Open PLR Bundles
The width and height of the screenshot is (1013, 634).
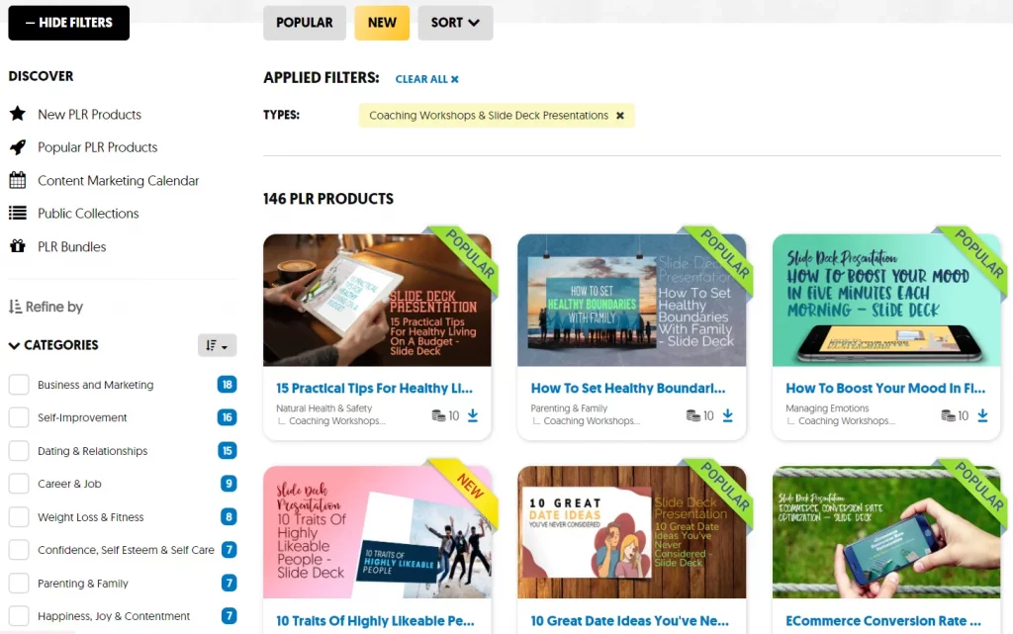71,246
